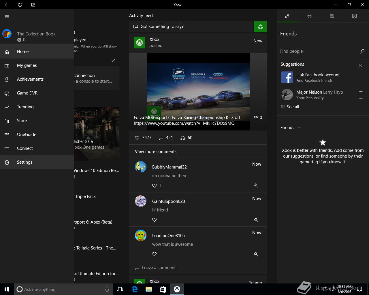Select Connect in the sidebar
This screenshot has height=295, width=369.
pyautogui.click(x=37, y=148)
